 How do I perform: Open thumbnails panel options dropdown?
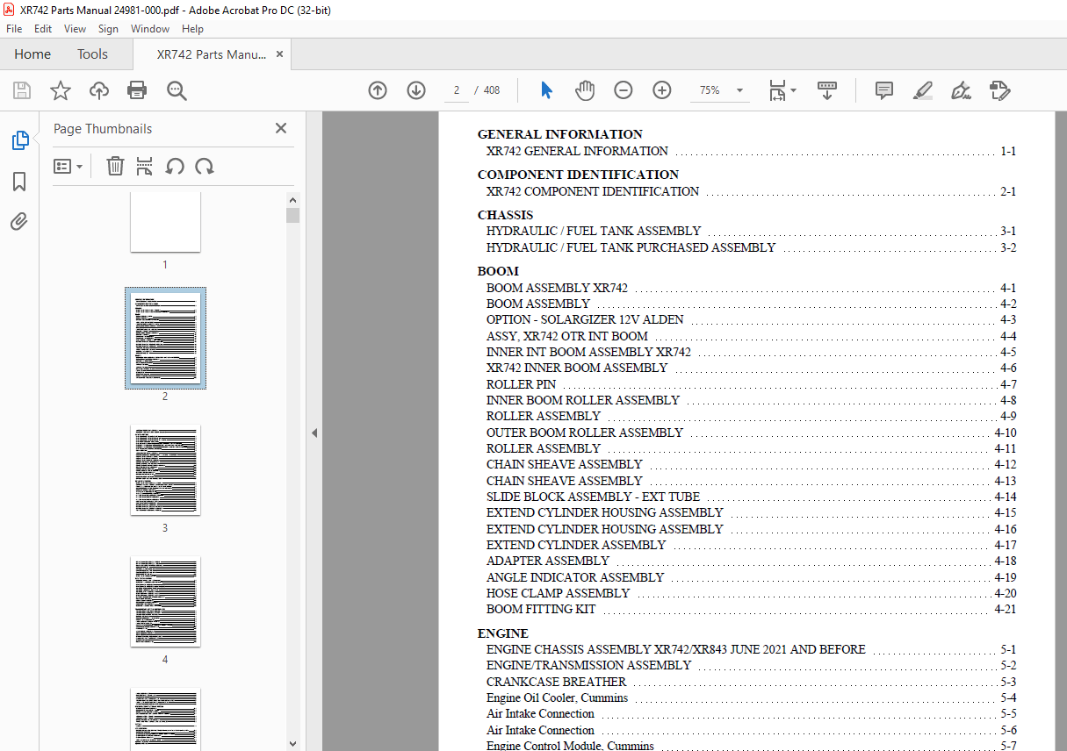(x=68, y=166)
